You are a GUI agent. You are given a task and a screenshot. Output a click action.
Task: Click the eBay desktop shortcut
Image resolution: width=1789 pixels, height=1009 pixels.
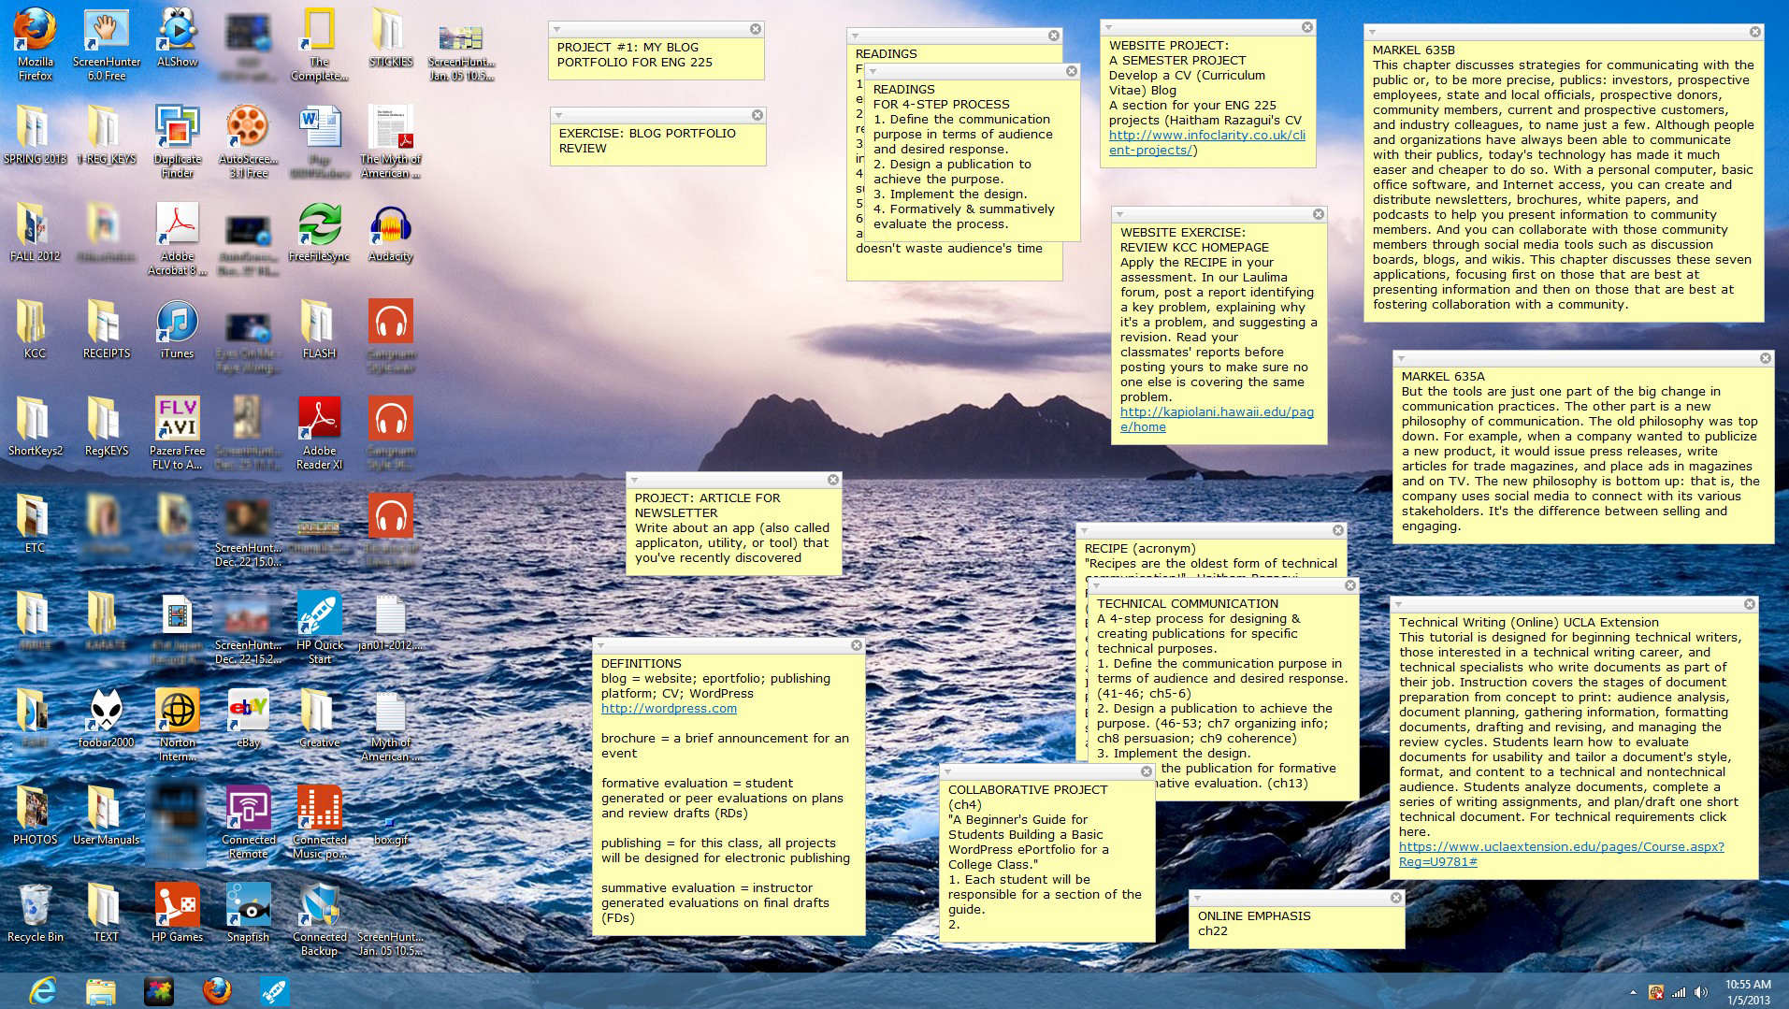248,714
